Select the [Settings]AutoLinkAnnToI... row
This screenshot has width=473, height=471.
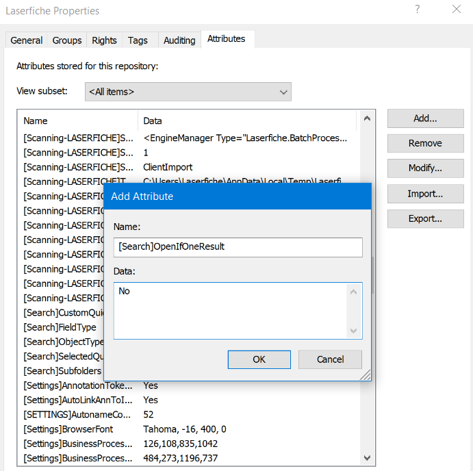[188, 400]
